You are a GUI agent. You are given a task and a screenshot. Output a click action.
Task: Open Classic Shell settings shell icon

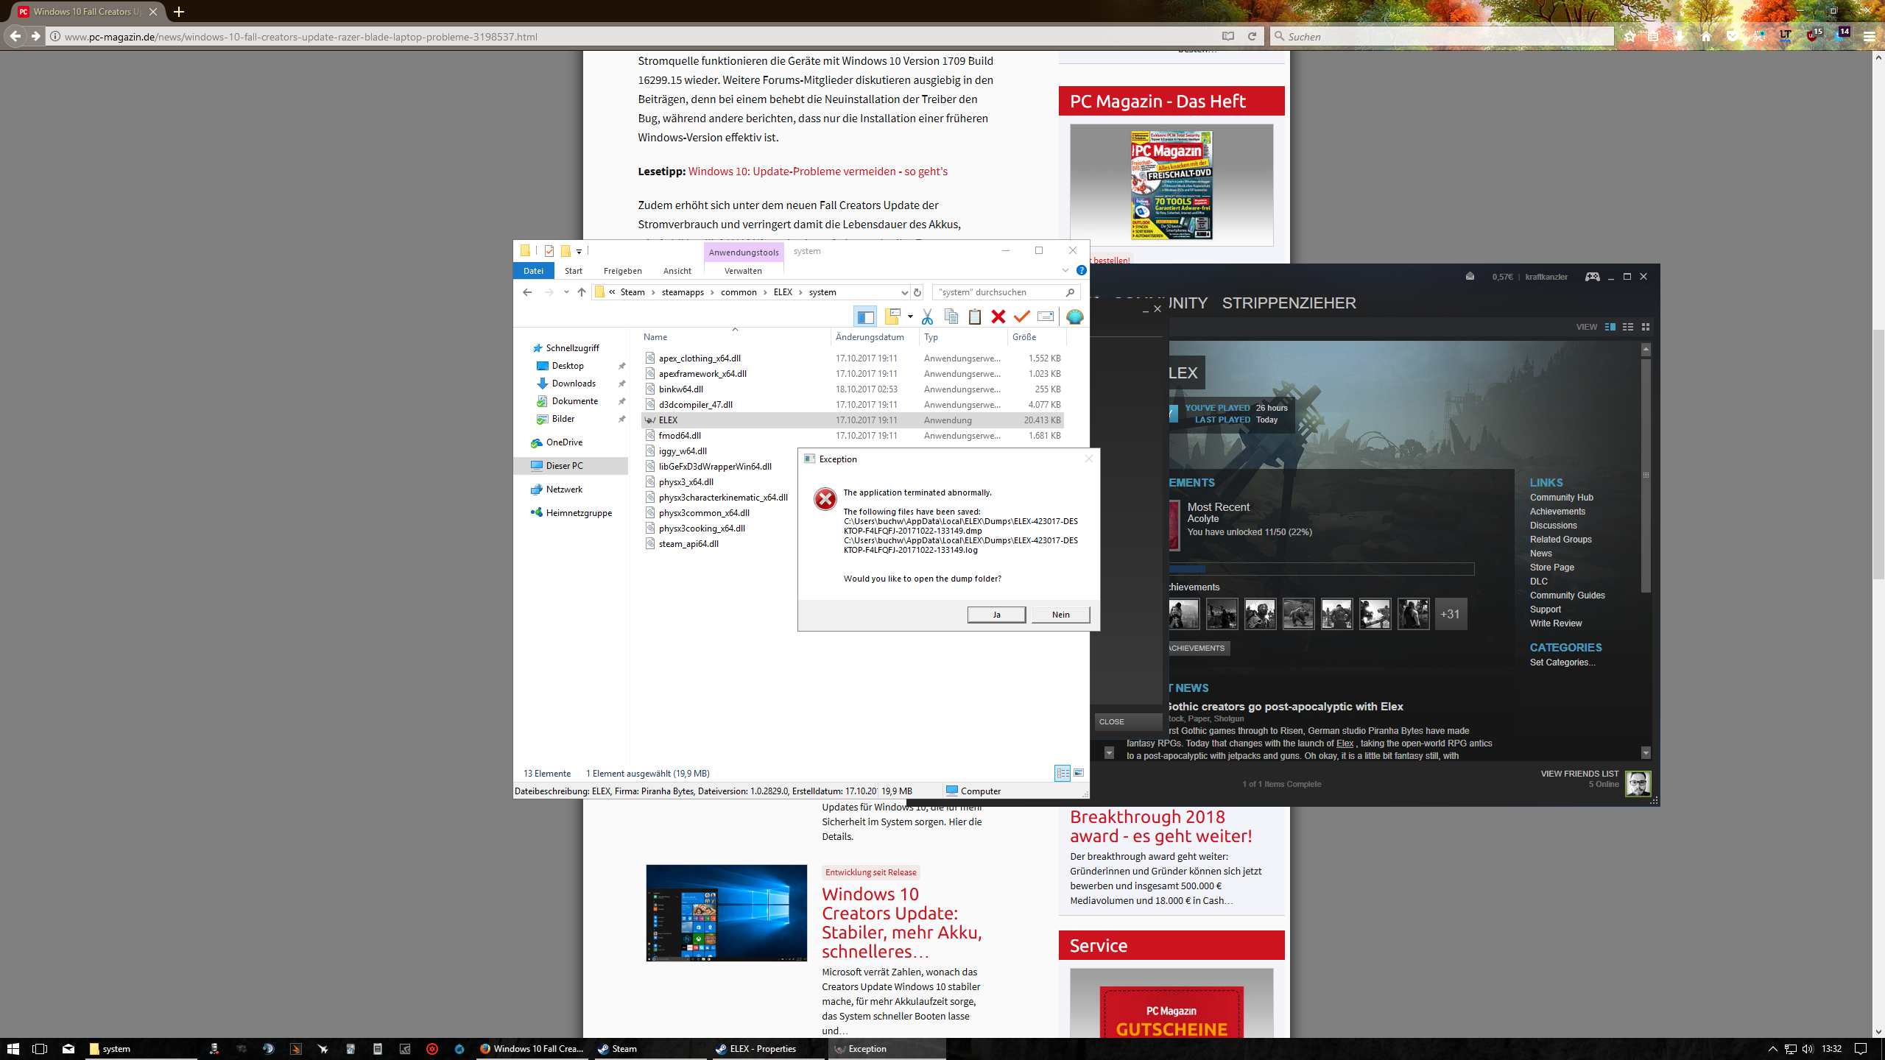pyautogui.click(x=1074, y=317)
